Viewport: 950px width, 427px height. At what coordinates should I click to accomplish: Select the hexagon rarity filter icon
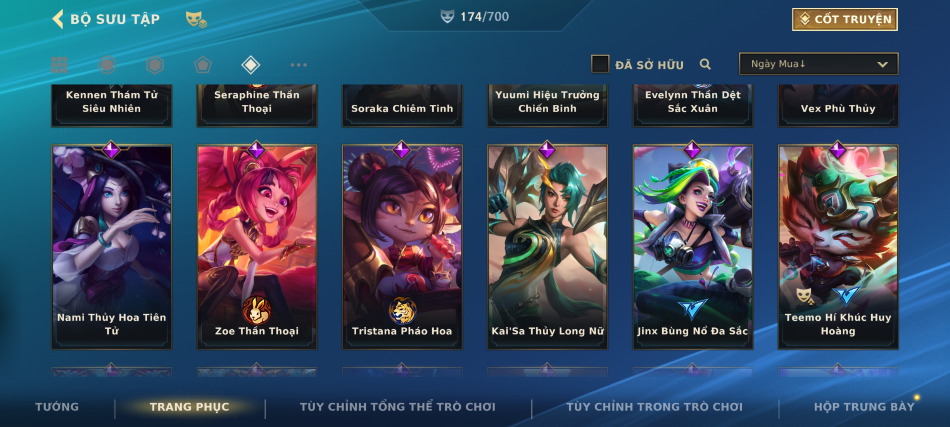[x=155, y=65]
